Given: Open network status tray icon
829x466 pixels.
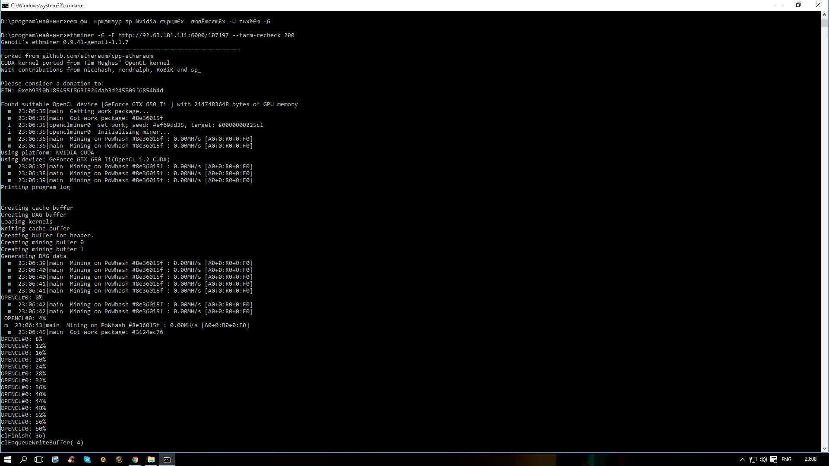Looking at the screenshot, I should point(753,460).
